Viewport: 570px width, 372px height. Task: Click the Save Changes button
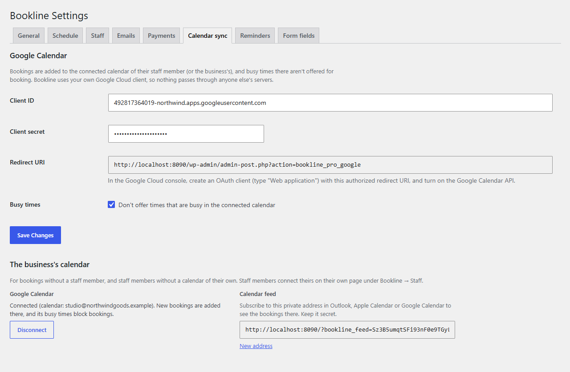(x=35, y=235)
